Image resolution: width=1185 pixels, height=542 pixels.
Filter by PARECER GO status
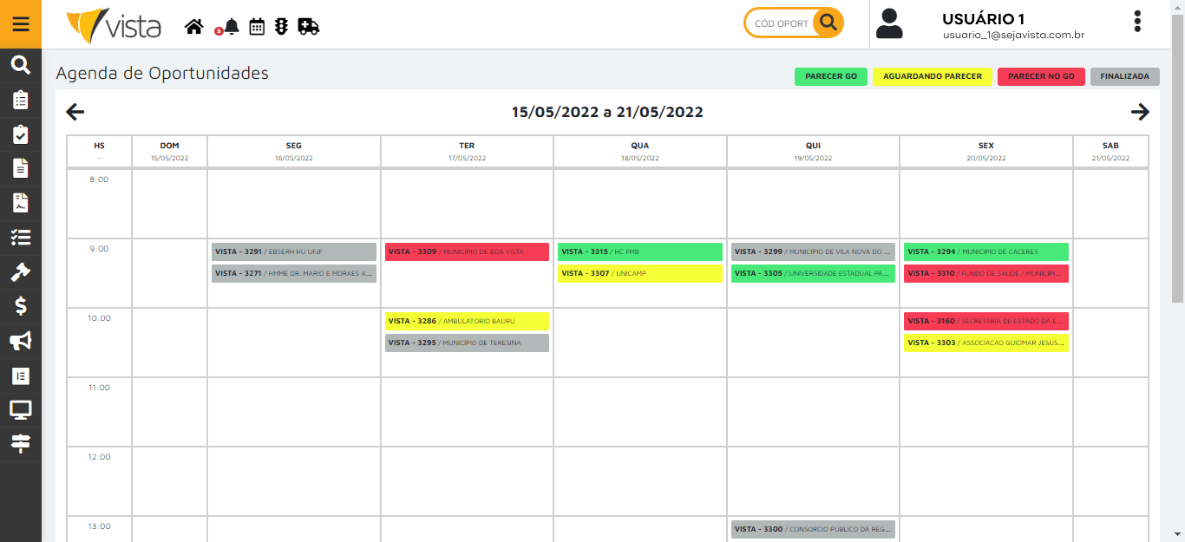pyautogui.click(x=831, y=76)
